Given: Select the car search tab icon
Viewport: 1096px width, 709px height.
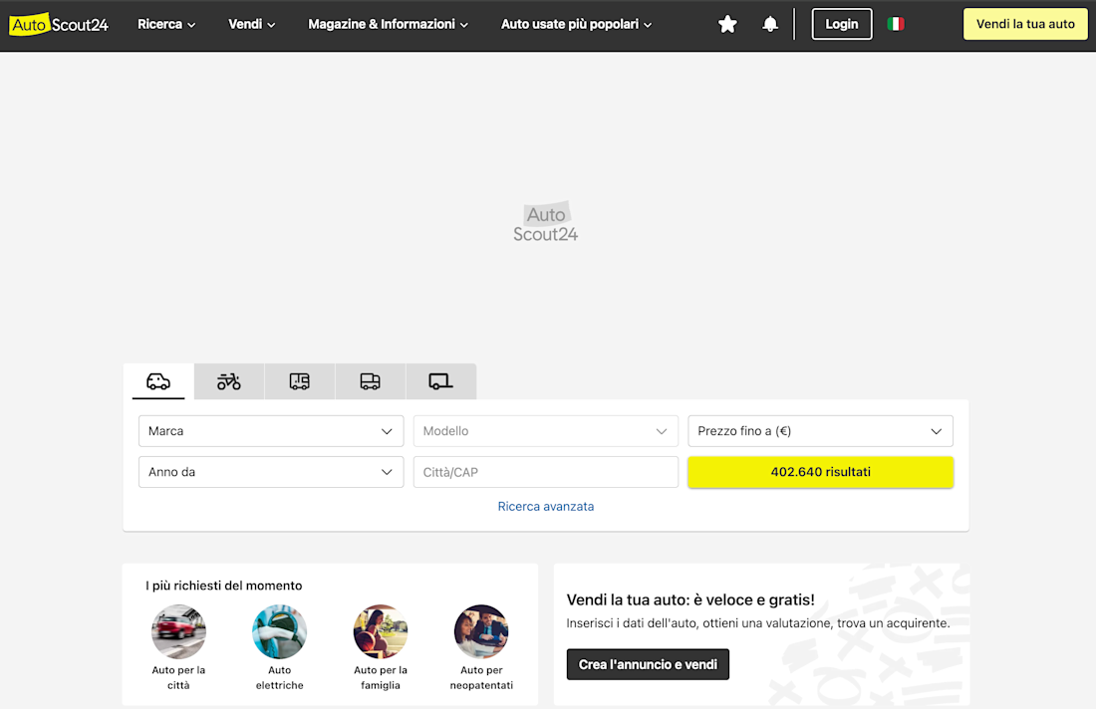Looking at the screenshot, I should pyautogui.click(x=158, y=381).
